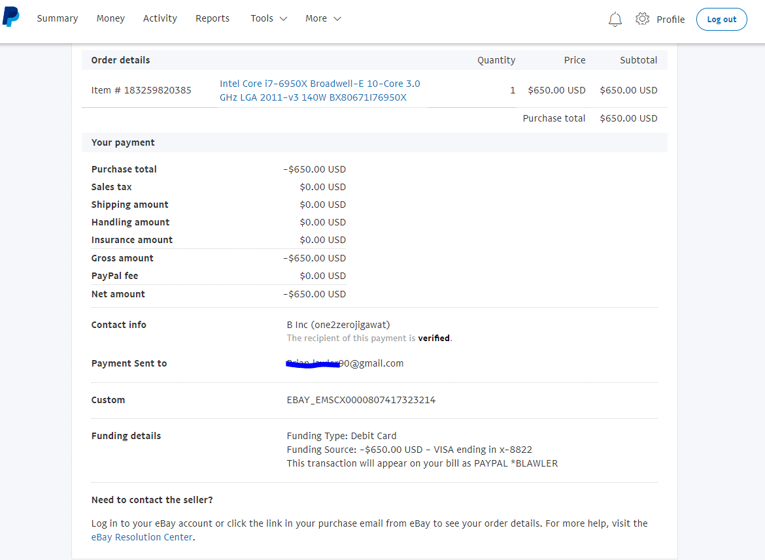
Task: Click the payment recipient gmail address
Action: (x=345, y=363)
